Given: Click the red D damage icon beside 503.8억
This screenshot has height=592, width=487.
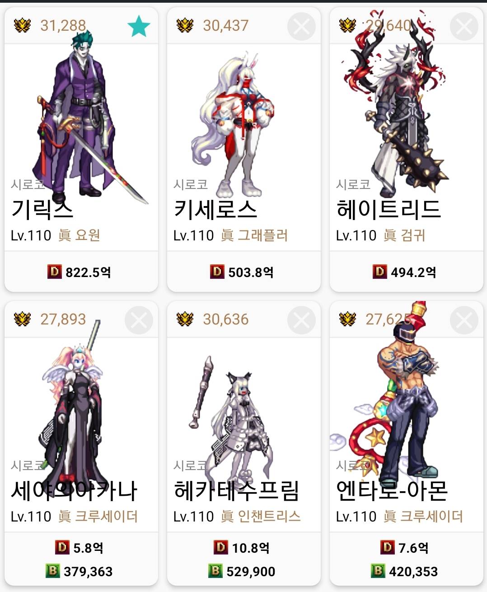Looking at the screenshot, I should click(217, 272).
